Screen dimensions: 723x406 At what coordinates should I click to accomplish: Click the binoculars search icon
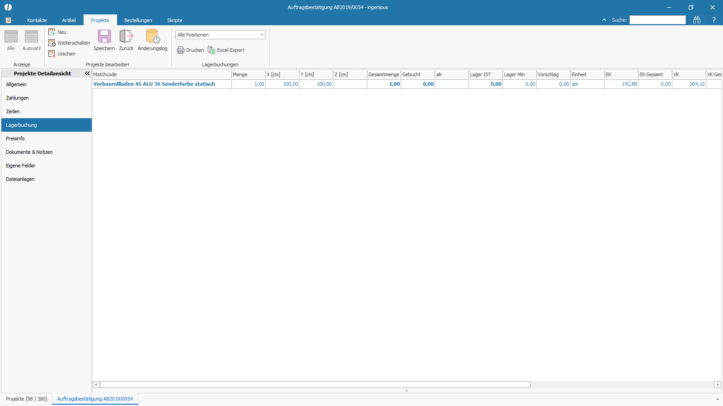[697, 20]
